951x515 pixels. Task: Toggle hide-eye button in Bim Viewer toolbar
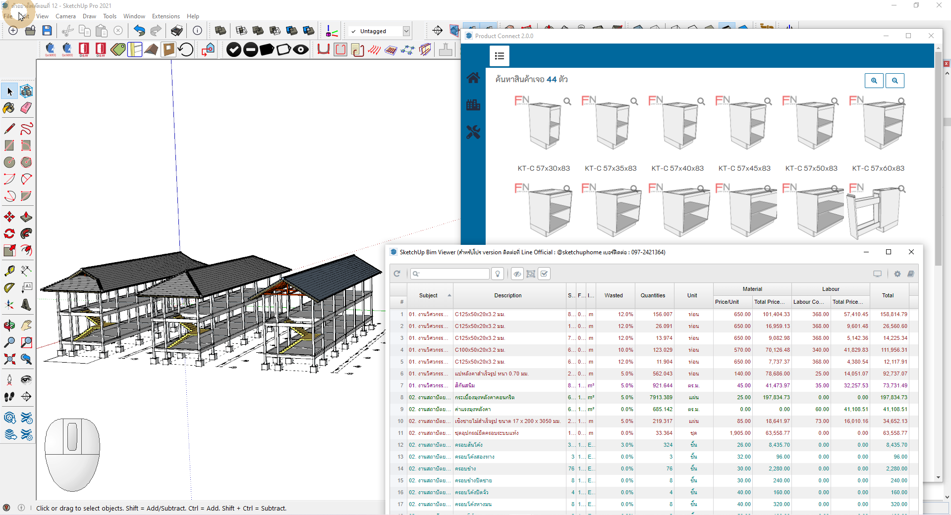(517, 274)
